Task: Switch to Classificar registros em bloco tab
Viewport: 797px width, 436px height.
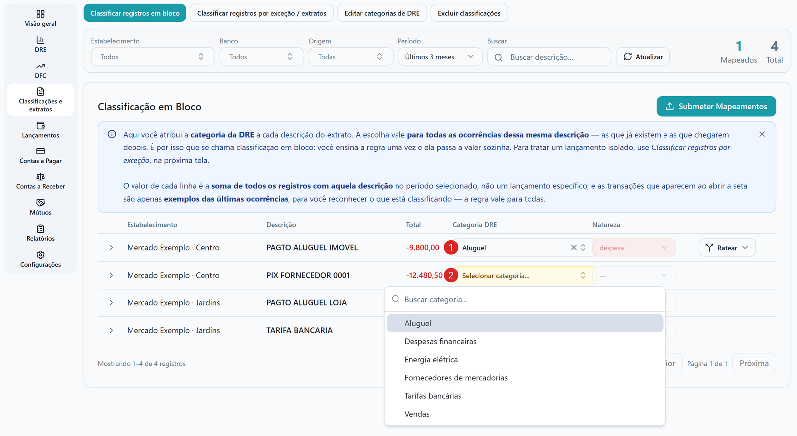Action: pyautogui.click(x=135, y=13)
